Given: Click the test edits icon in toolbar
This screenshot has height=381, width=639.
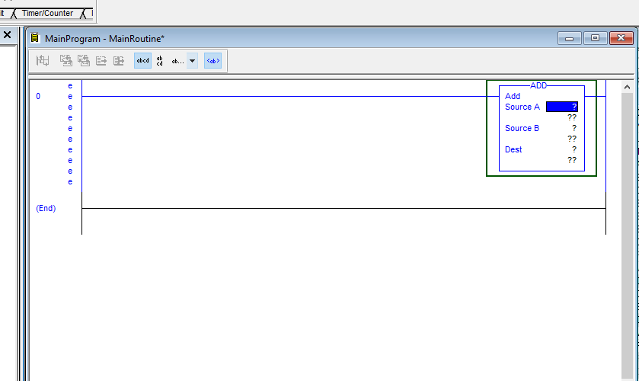Looking at the screenshot, I should coord(101,61).
